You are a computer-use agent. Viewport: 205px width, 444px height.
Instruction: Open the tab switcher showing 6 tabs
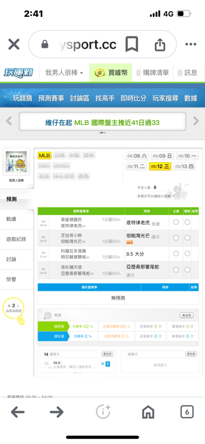[x=187, y=412]
